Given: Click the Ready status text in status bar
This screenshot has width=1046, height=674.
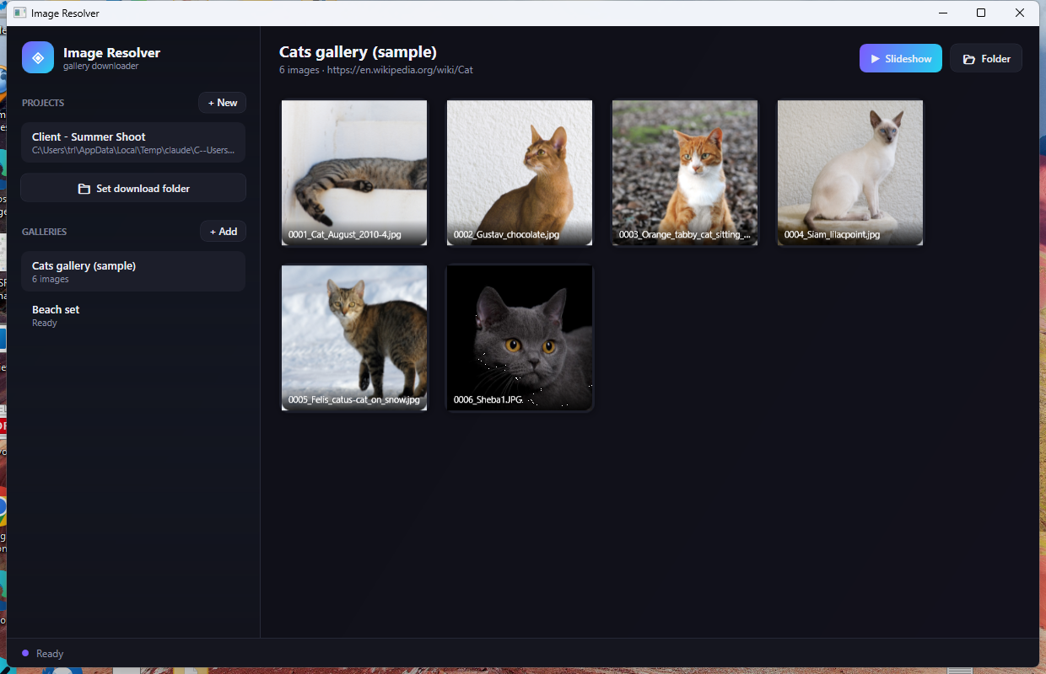Looking at the screenshot, I should click(x=50, y=654).
